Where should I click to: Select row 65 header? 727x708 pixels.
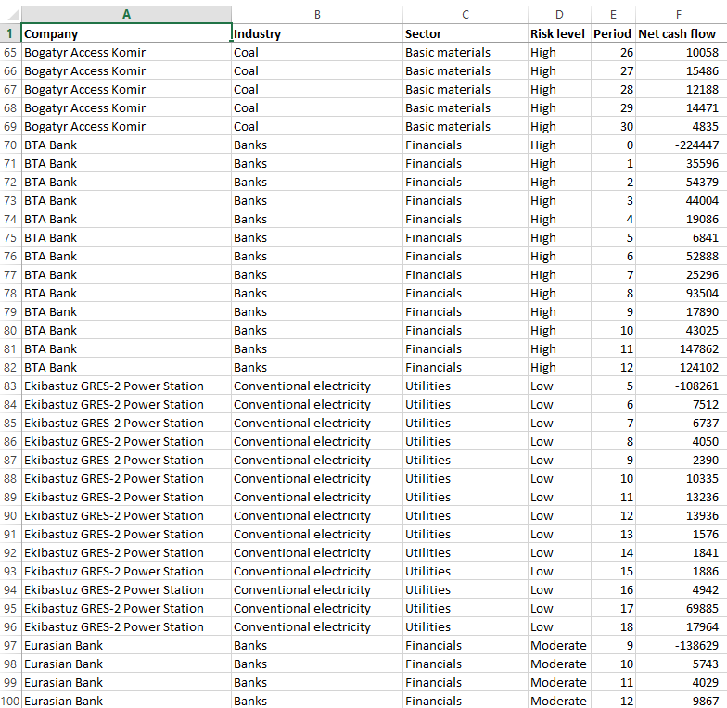click(x=10, y=52)
